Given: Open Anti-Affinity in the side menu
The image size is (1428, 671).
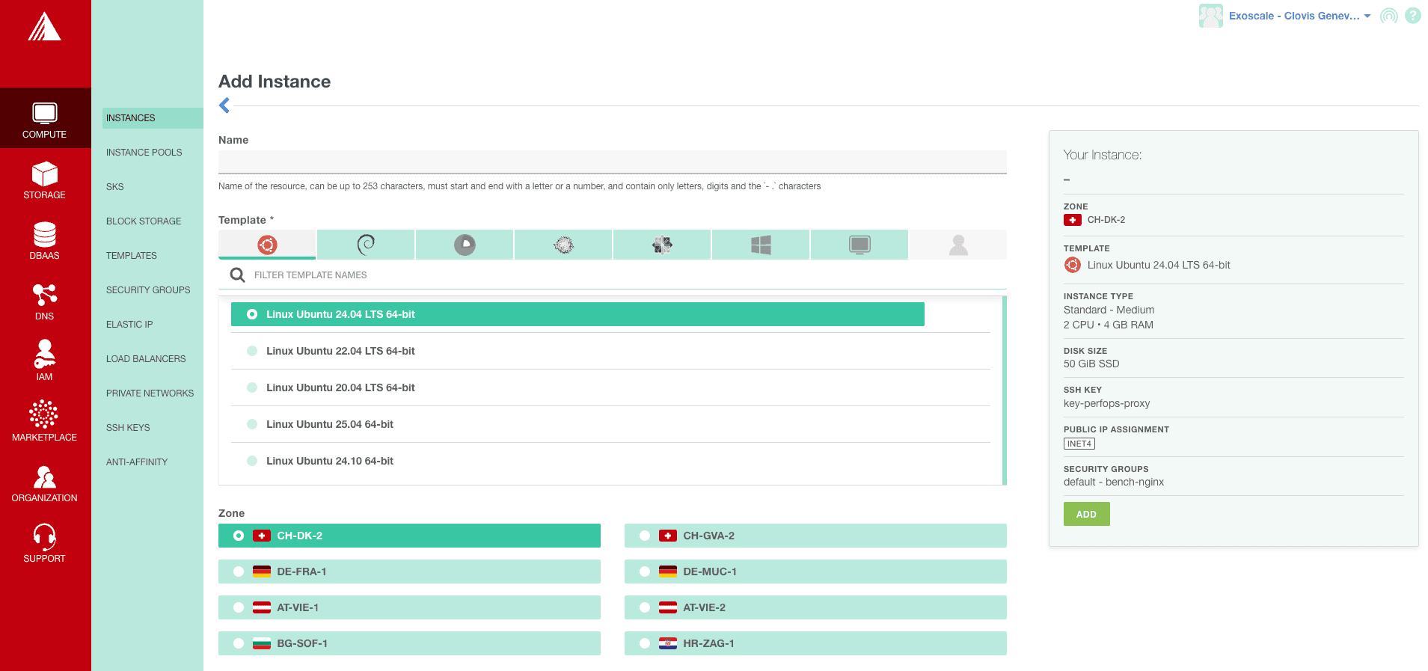Looking at the screenshot, I should (x=137, y=462).
